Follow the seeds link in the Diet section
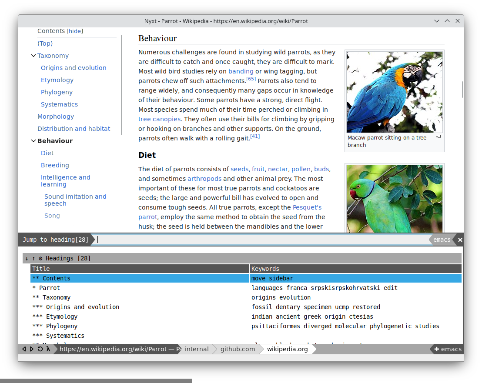The image size is (482, 383). click(239, 169)
